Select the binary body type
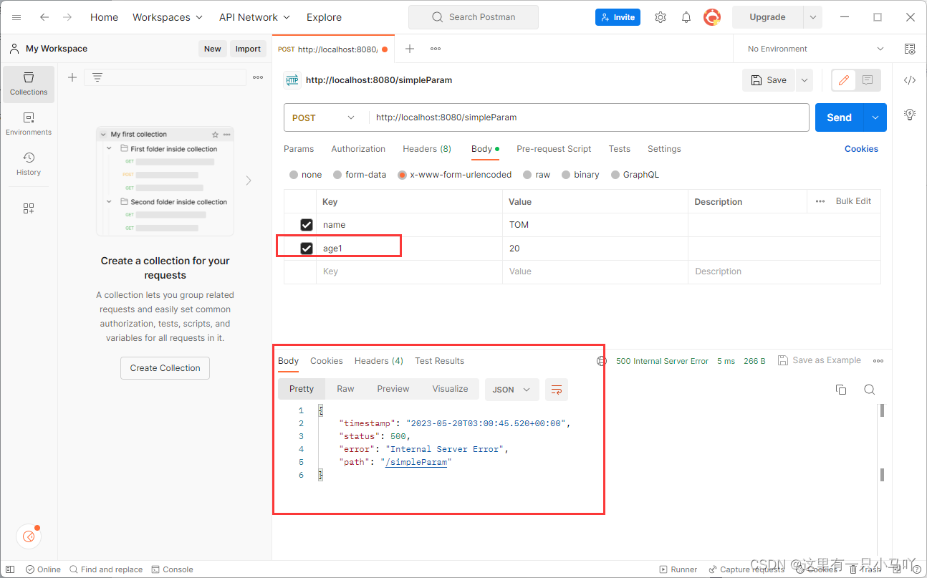 tap(566, 175)
